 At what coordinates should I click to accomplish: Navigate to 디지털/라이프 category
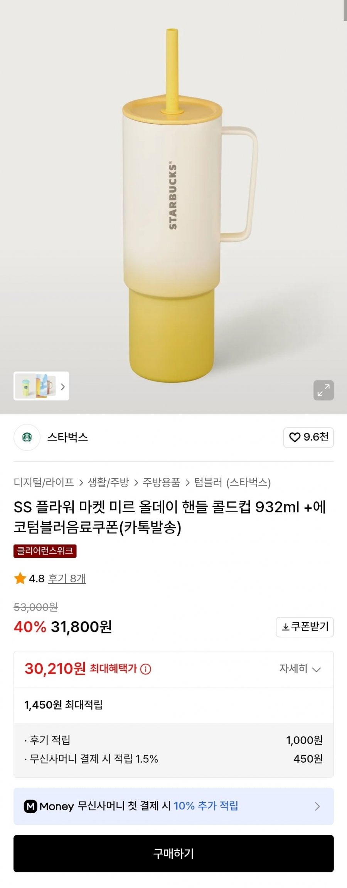44,483
